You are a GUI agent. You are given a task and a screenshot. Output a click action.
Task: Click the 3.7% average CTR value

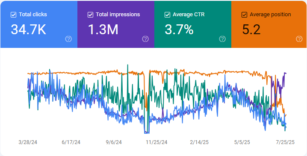[179, 29]
